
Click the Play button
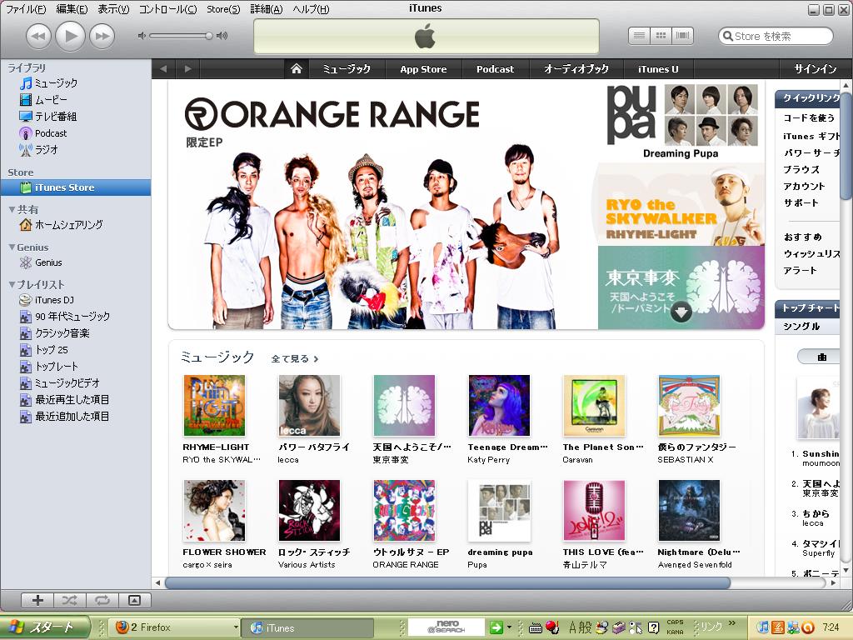click(70, 36)
